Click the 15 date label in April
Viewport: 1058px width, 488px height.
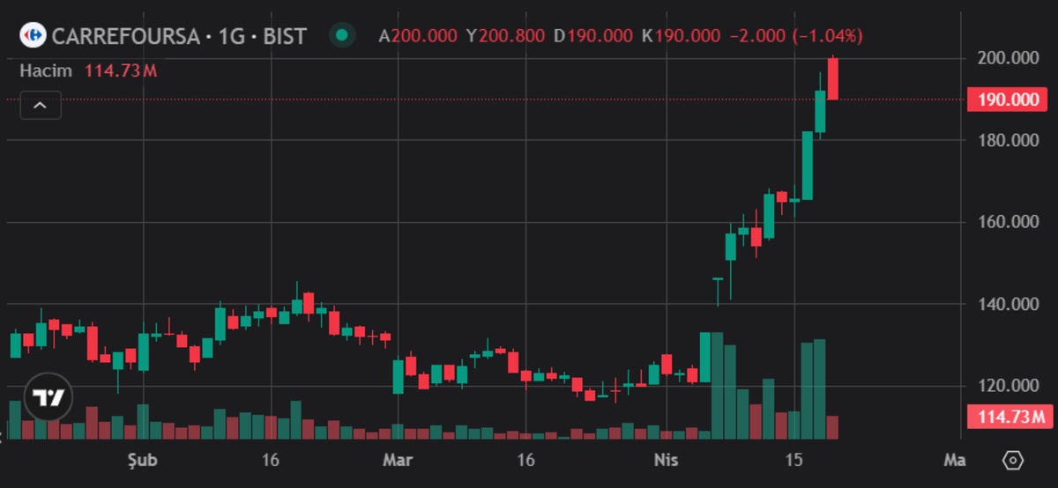(x=794, y=460)
